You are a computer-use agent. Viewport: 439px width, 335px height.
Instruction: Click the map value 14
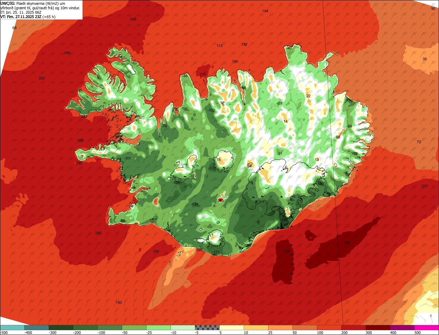[x=285, y=121]
